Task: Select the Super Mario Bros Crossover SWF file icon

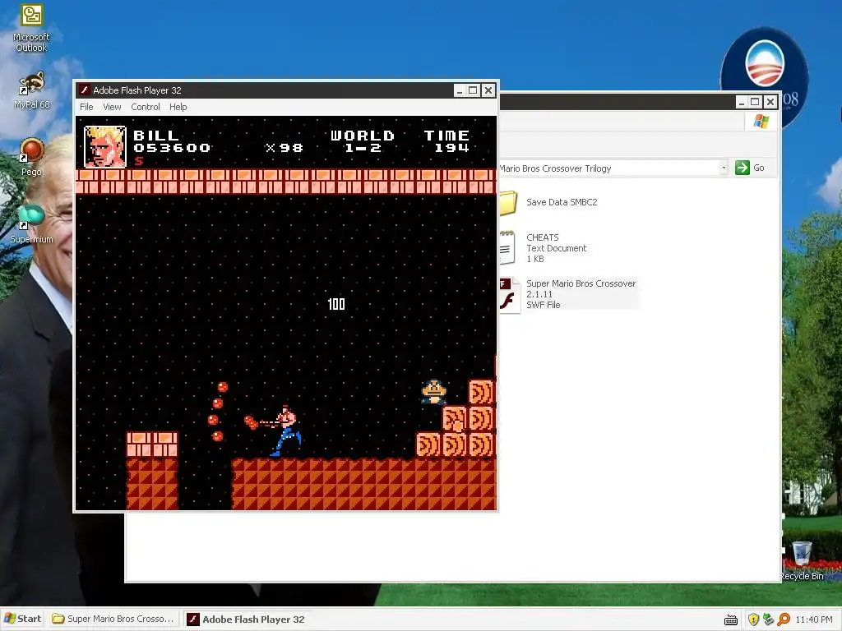Action: tap(508, 294)
